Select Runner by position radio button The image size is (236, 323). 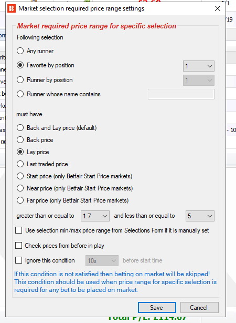[20, 80]
